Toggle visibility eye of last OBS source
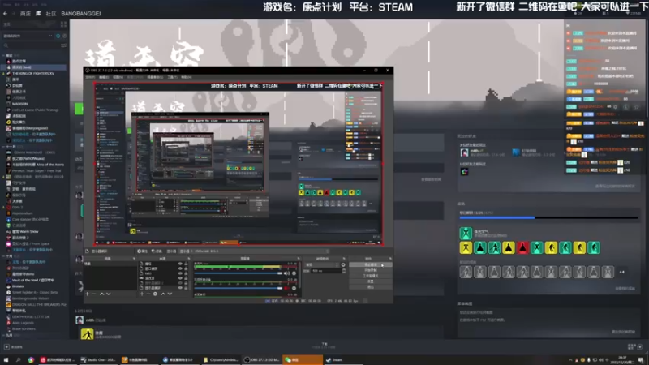Screen dimensions: 649x365 pyautogui.click(x=179, y=288)
